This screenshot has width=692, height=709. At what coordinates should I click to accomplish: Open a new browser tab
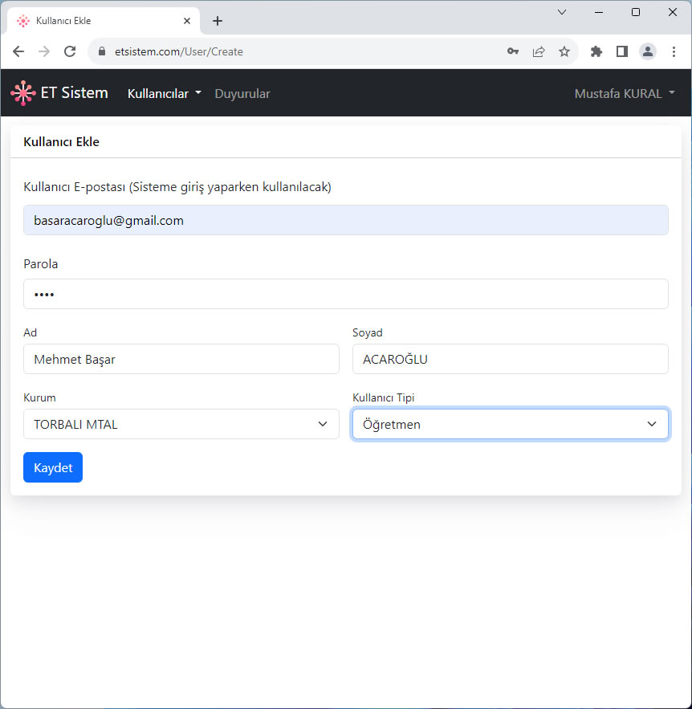[218, 21]
